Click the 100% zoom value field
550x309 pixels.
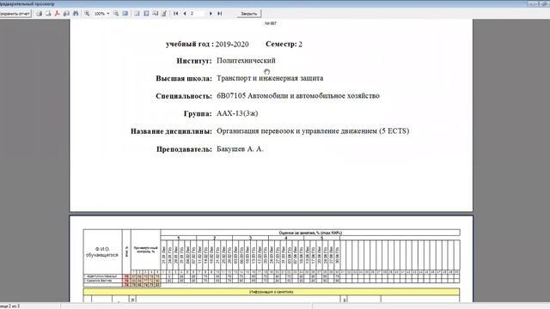tap(100, 14)
